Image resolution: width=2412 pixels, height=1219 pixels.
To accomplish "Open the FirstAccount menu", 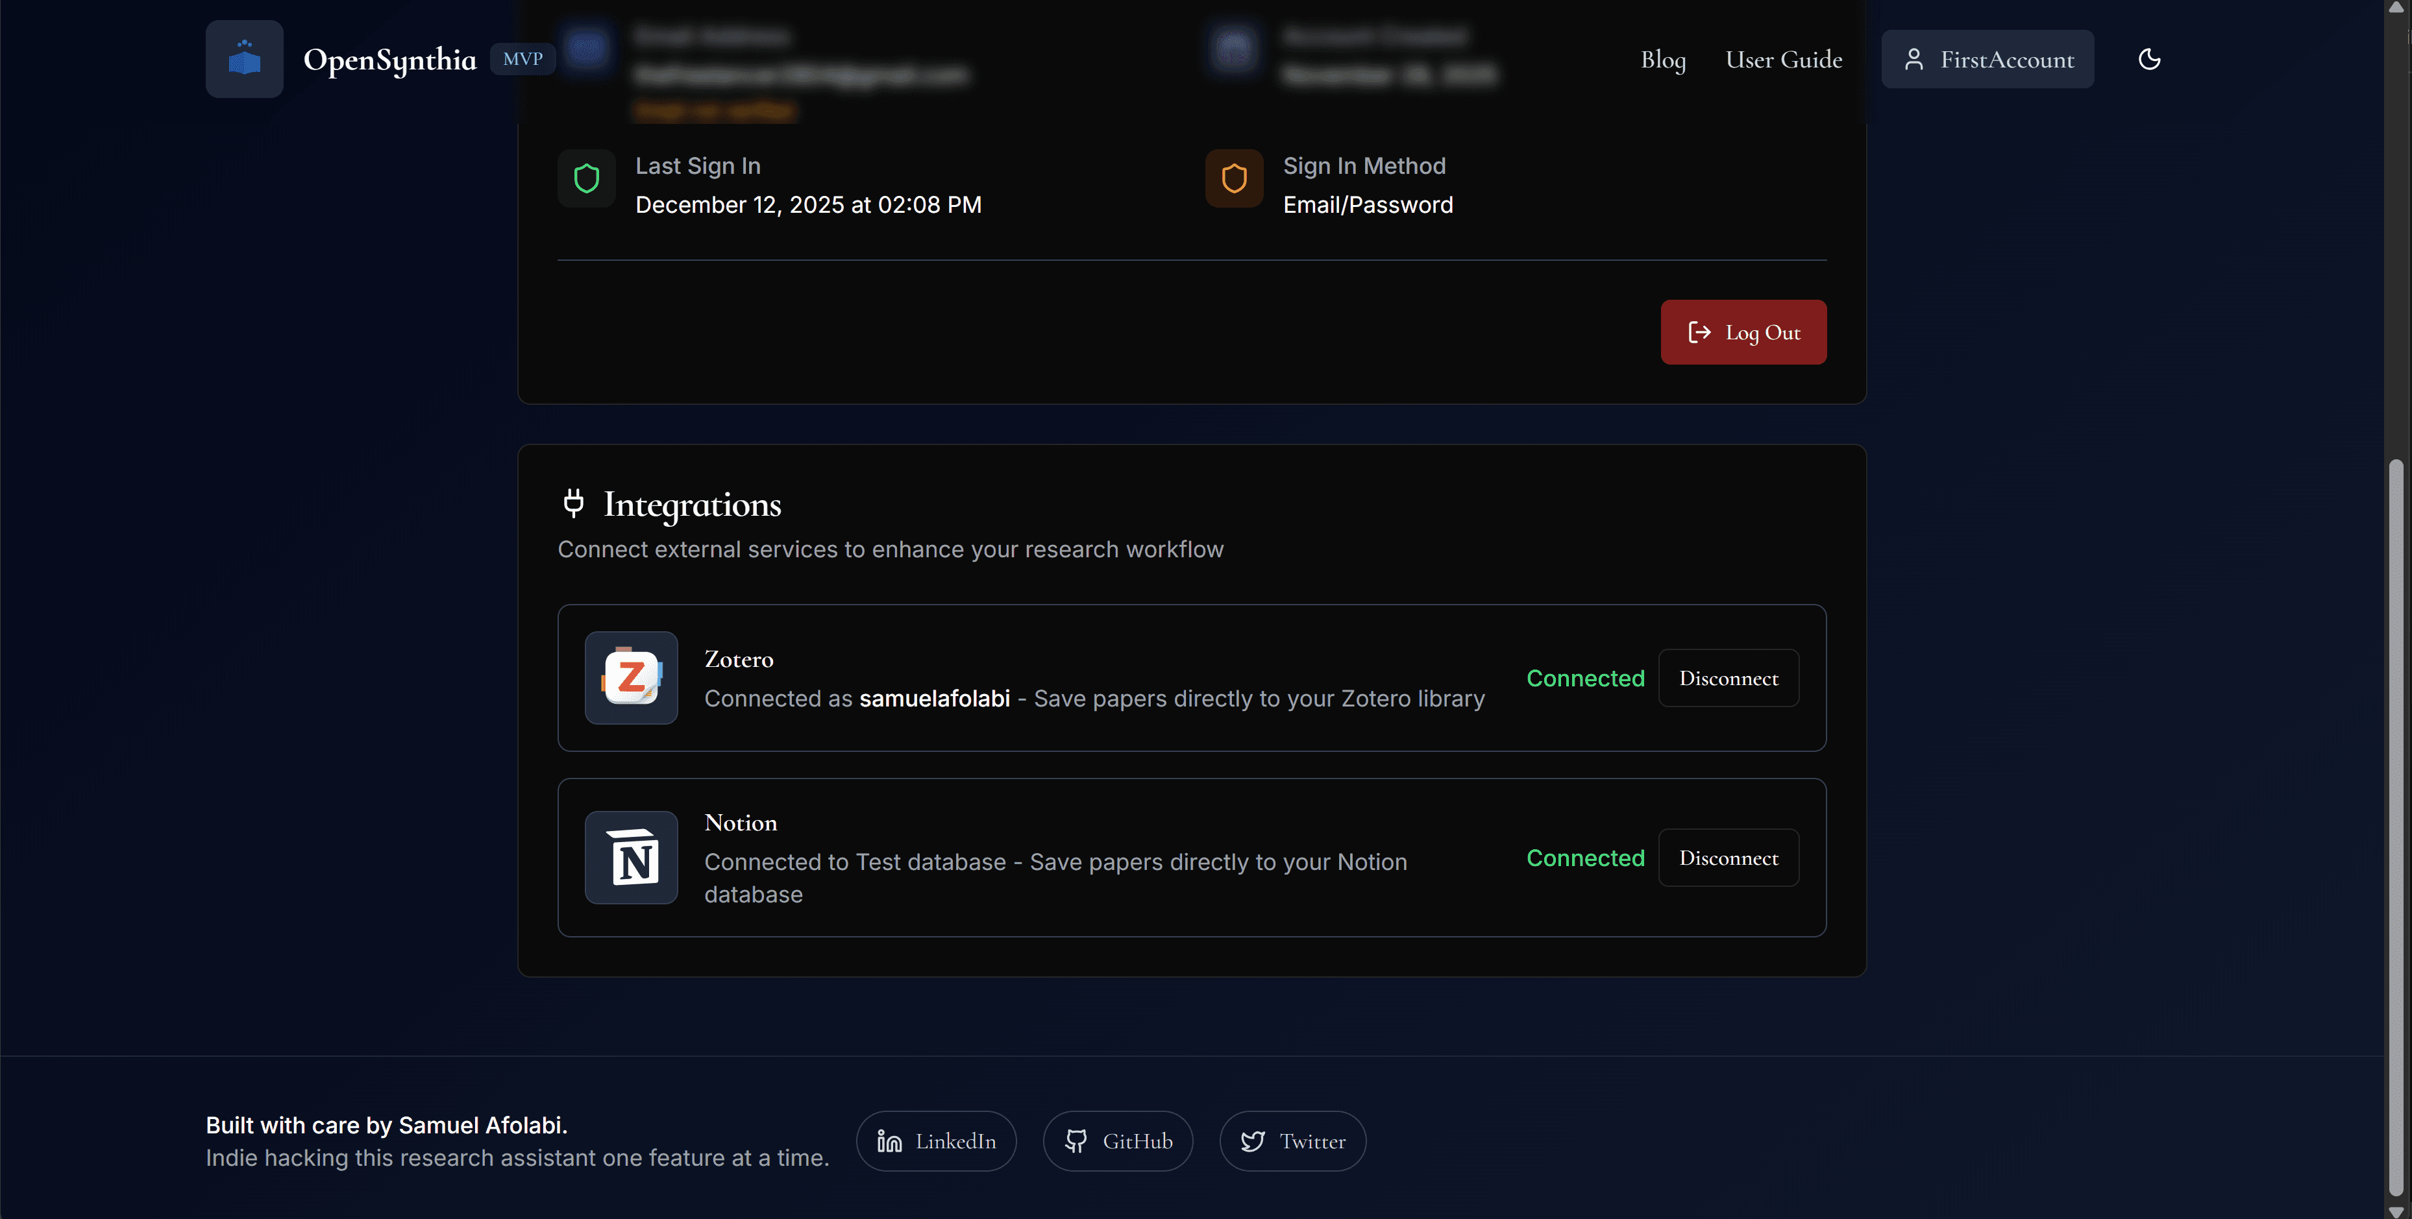I will (1988, 58).
